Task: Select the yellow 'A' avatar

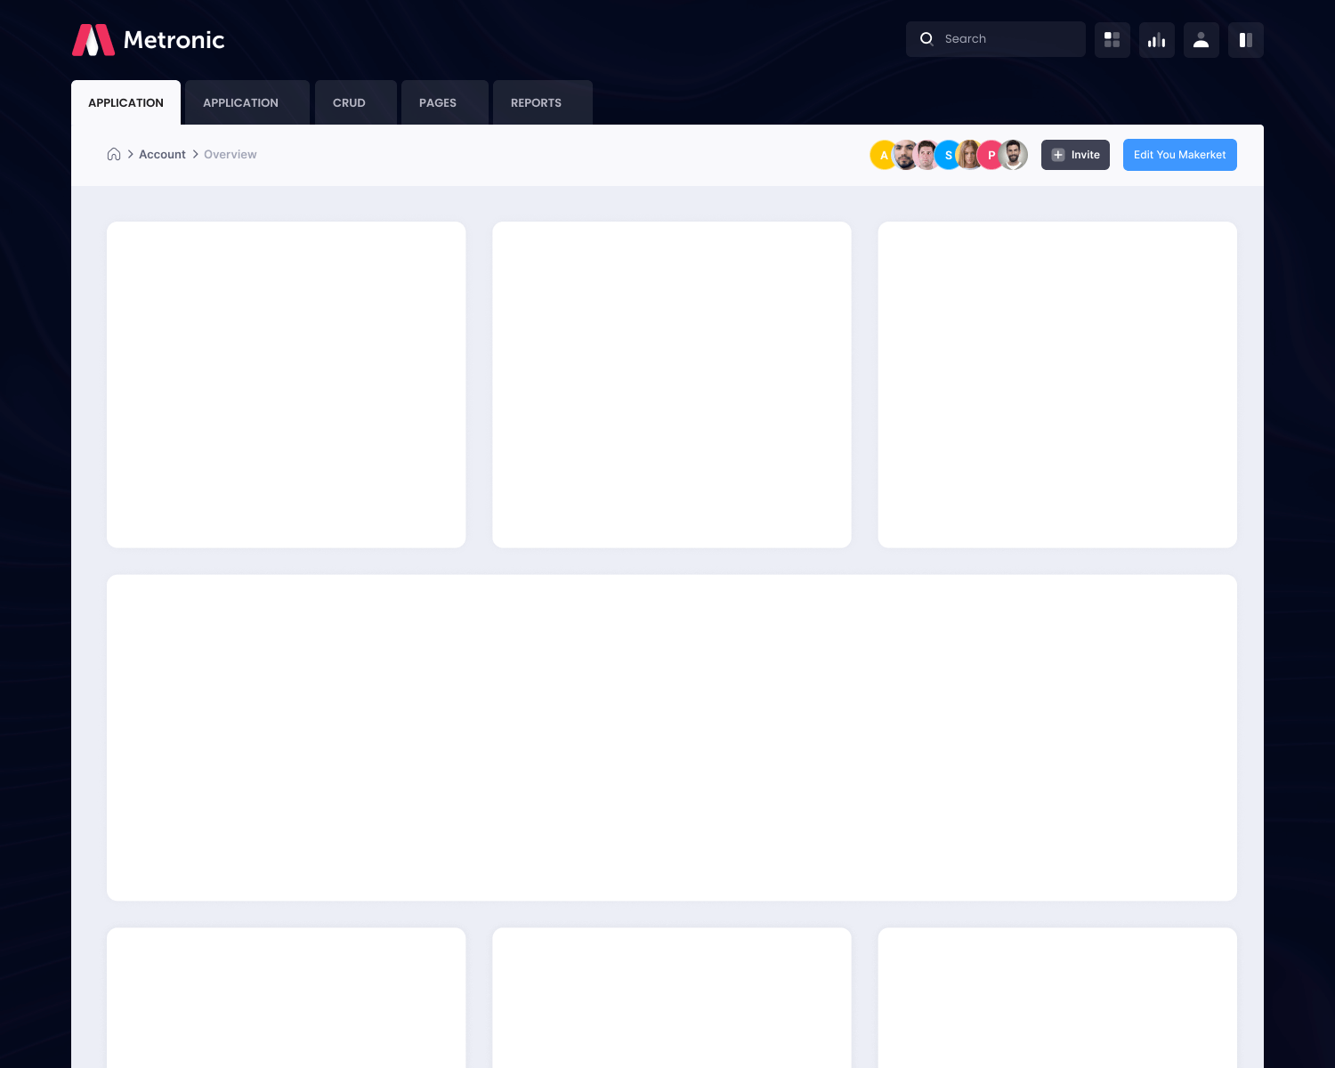Action: click(881, 155)
